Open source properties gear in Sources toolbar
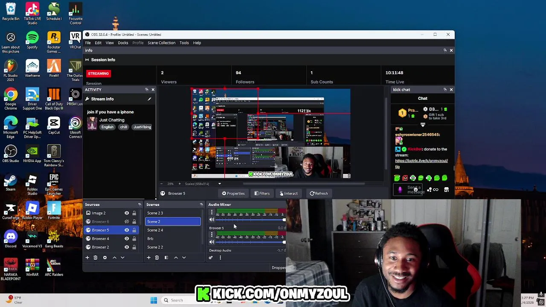The image size is (546, 307). click(x=105, y=258)
